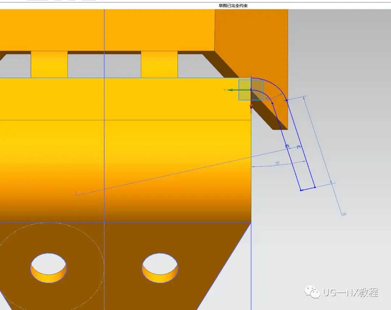391x310 pixels.
Task: Click bottom-left endpoint of sketch profile
Action: coord(301,190)
